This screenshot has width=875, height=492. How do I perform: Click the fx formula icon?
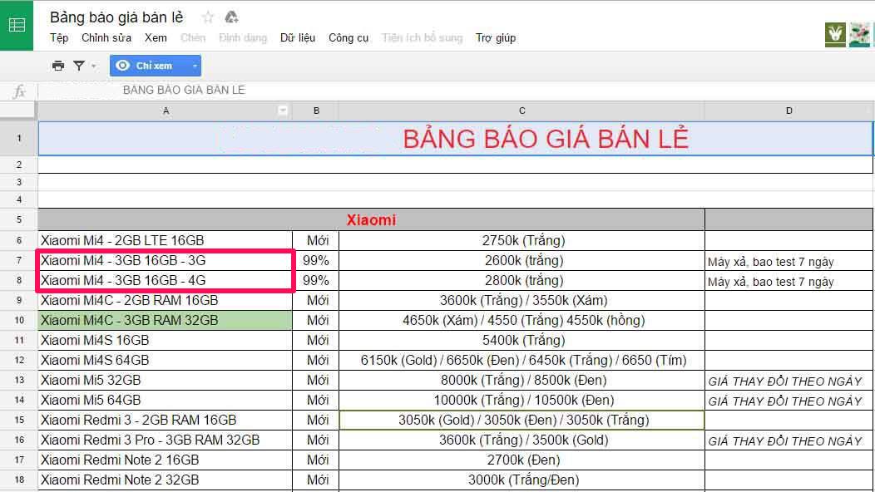click(x=19, y=91)
